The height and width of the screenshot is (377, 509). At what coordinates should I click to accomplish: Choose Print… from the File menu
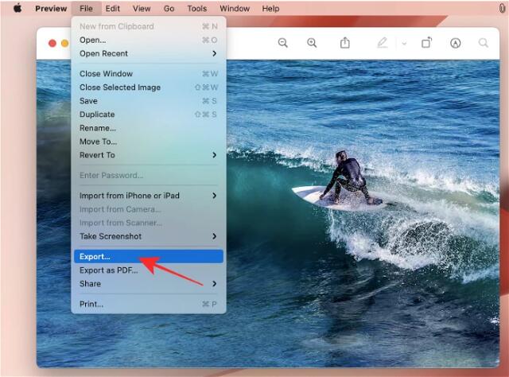coord(91,304)
